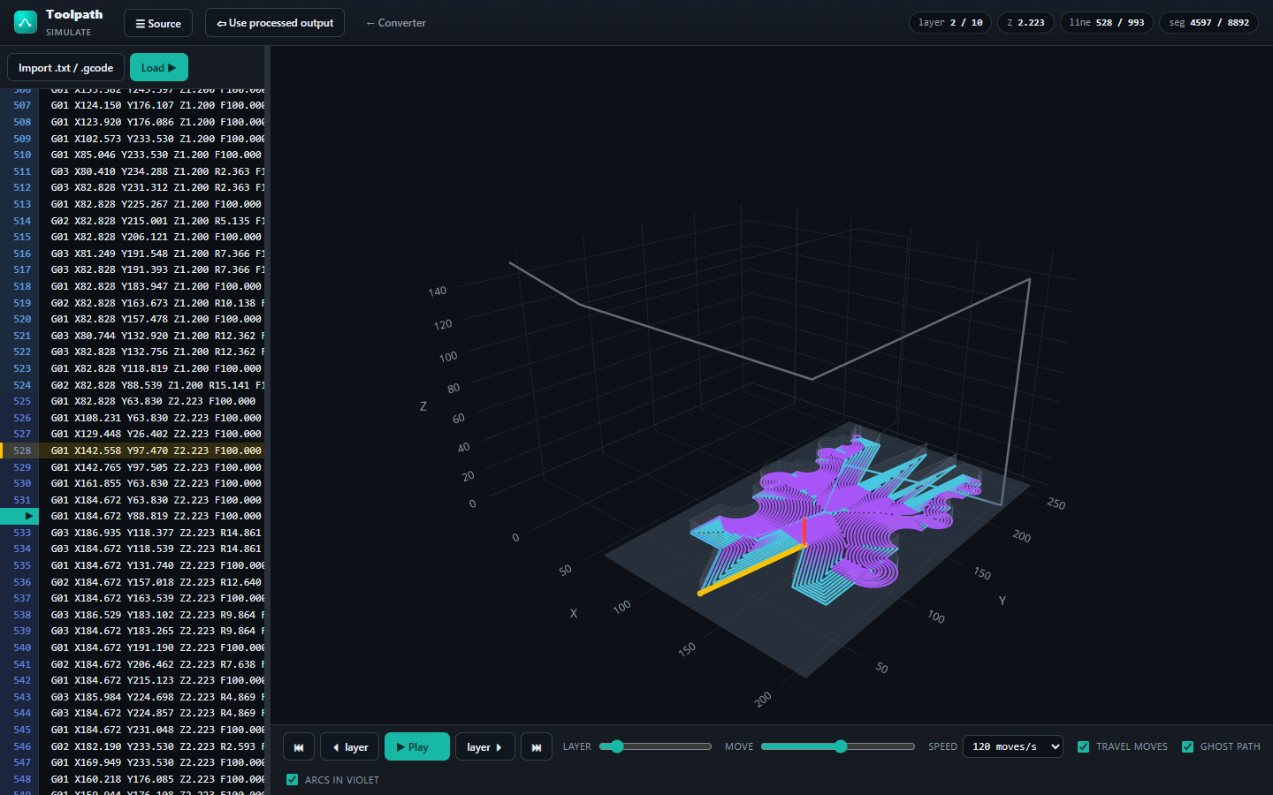Select gcode line 525 Z2.223 layer change
The width and height of the screenshot is (1273, 795).
point(133,401)
